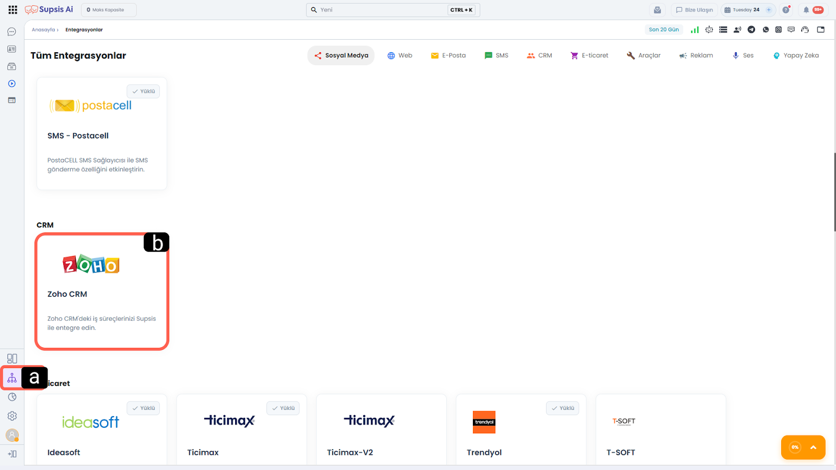Click the chatbot robot icon
836x470 pixels.
point(709,30)
